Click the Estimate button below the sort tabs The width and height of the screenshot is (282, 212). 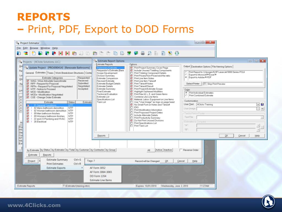coord(33,155)
